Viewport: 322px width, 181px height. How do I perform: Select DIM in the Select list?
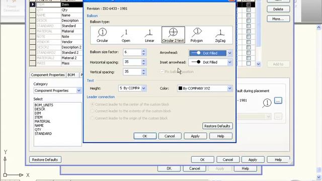[38, 113]
